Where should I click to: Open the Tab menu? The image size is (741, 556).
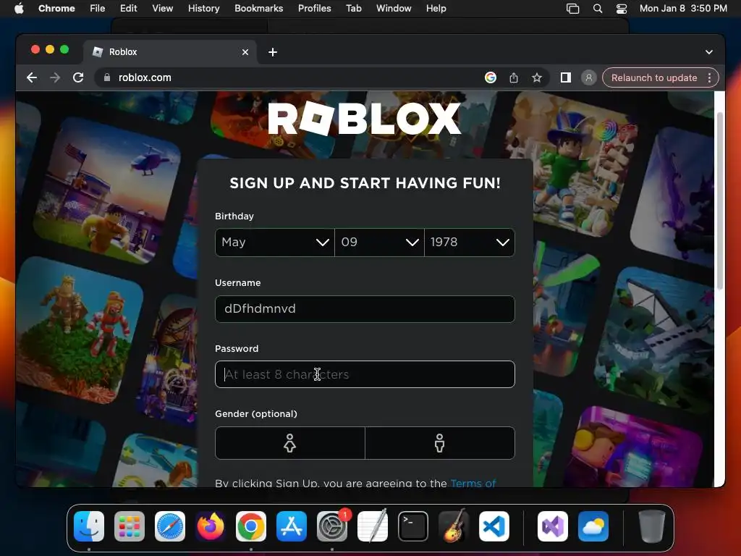pos(353,9)
